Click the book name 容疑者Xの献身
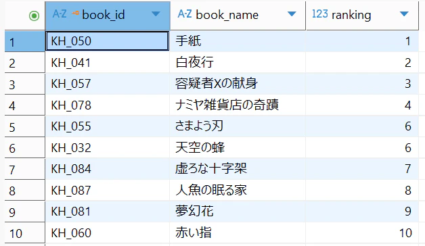Image resolution: width=425 pixels, height=246 pixels. 216,84
